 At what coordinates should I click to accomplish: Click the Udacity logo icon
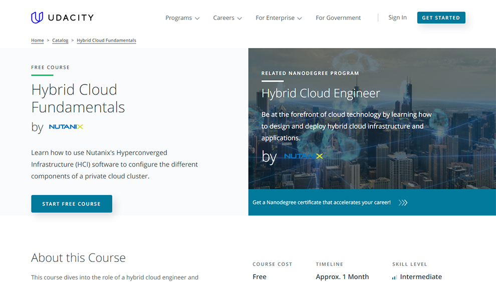[37, 17]
